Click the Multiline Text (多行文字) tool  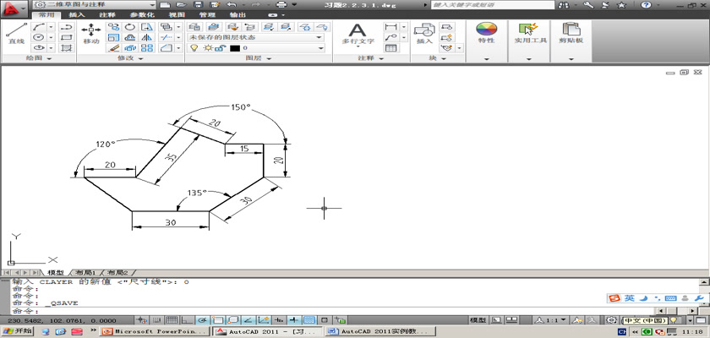358,34
